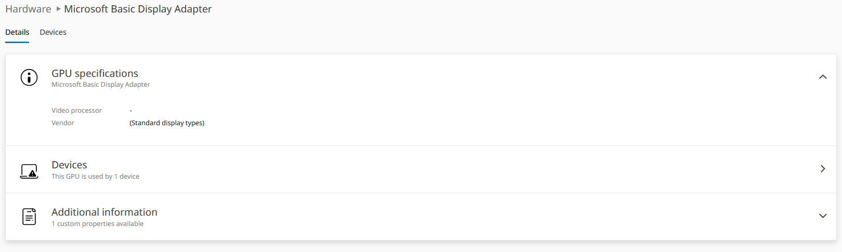Click the Devices section heading
Screen dimensions: 842x252
(x=69, y=165)
